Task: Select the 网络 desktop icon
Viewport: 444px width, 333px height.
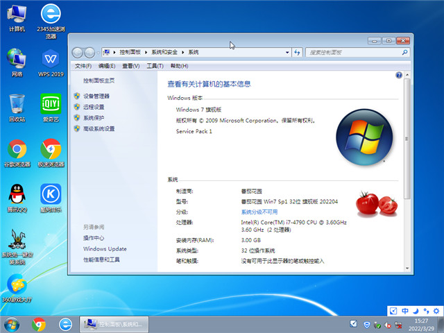Action: (17, 63)
